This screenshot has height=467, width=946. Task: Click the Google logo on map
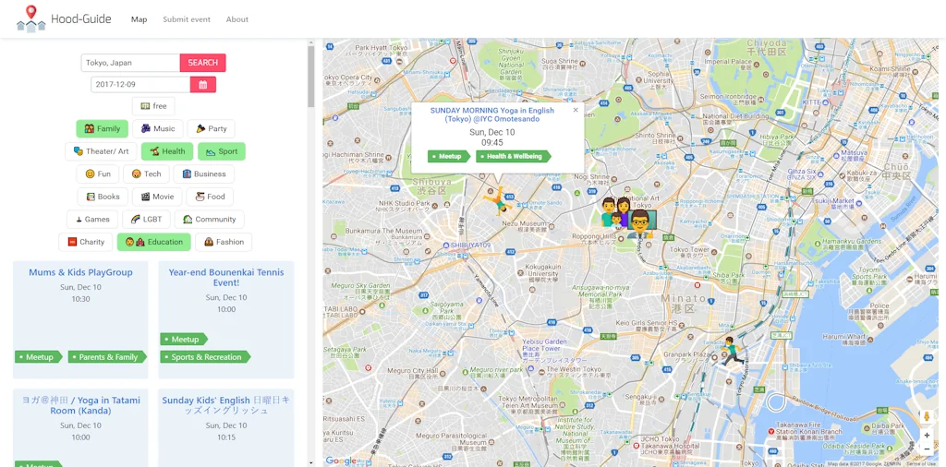point(341,461)
